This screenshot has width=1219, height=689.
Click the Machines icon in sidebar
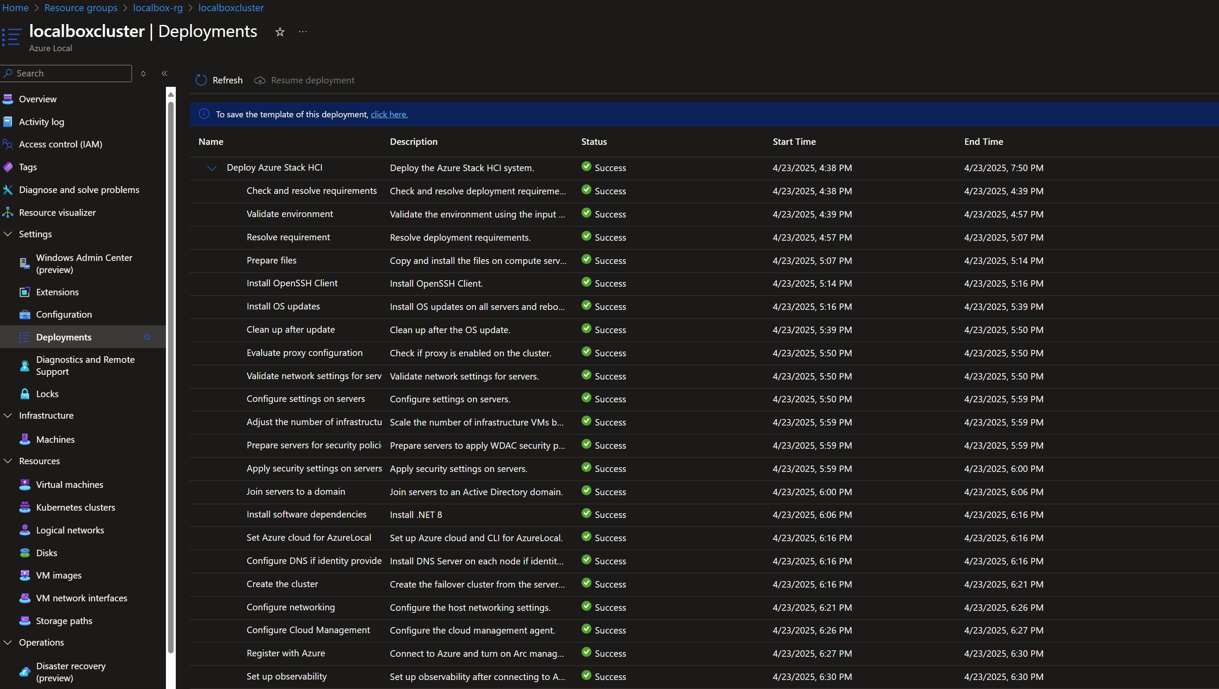25,439
